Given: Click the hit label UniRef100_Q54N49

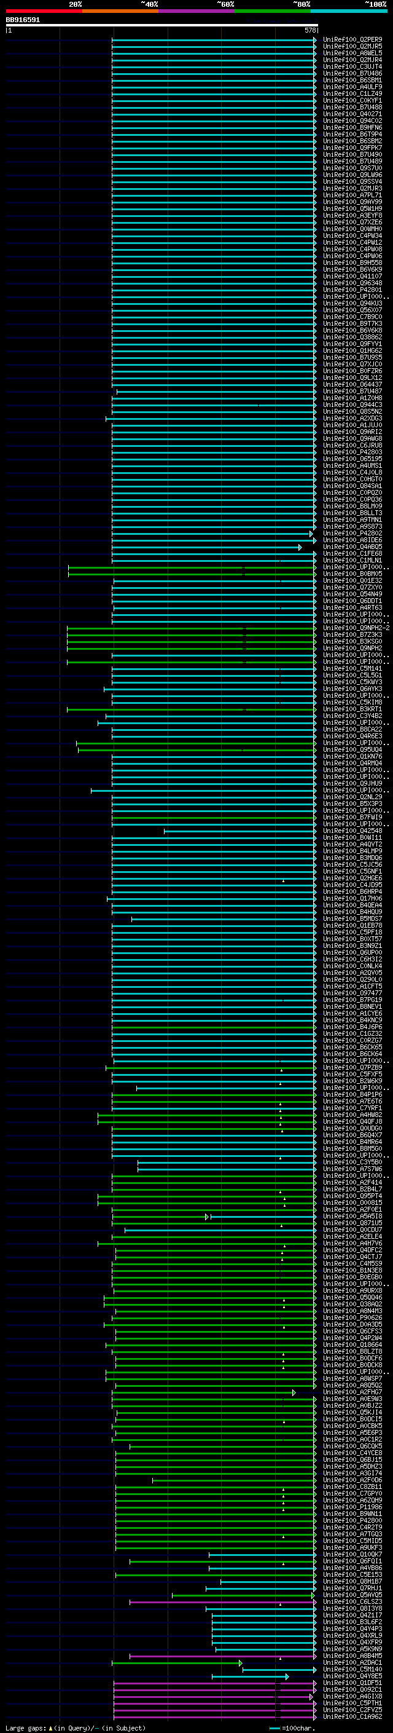Looking at the screenshot, I should pos(352,594).
